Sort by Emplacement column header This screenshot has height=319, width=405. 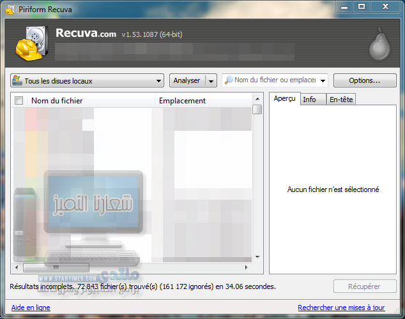click(x=203, y=100)
